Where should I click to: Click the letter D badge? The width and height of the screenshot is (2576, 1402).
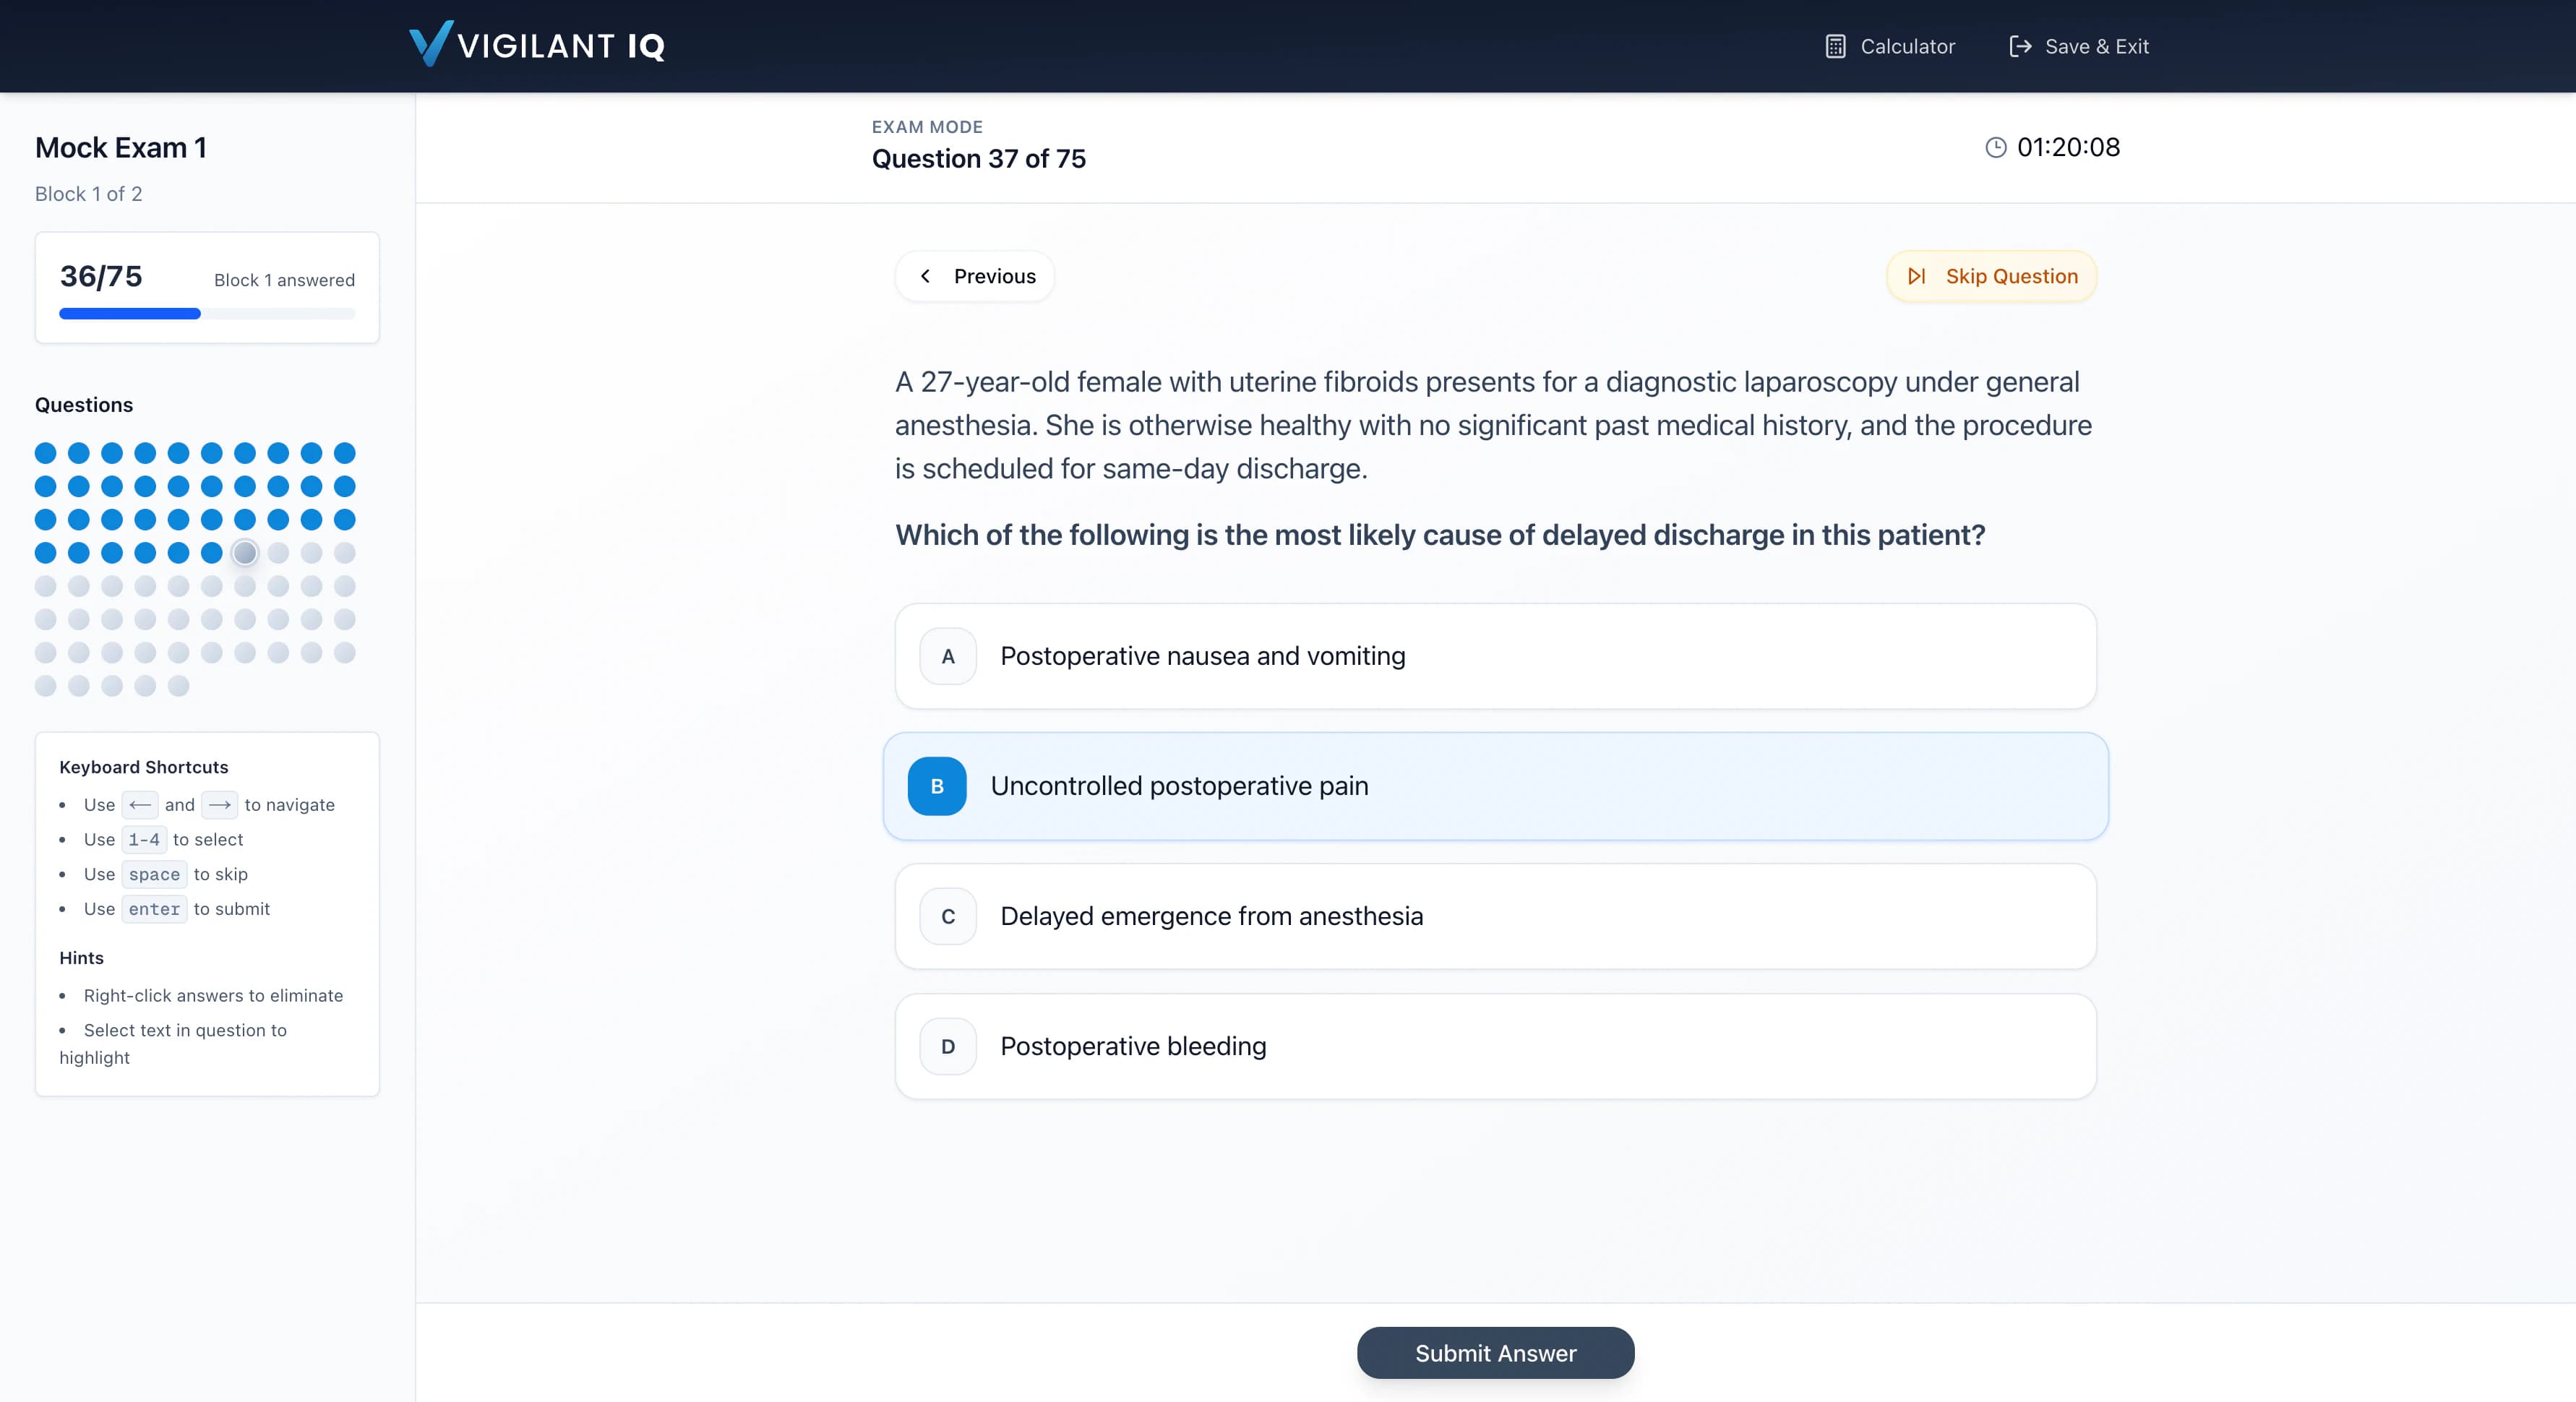pos(948,1046)
